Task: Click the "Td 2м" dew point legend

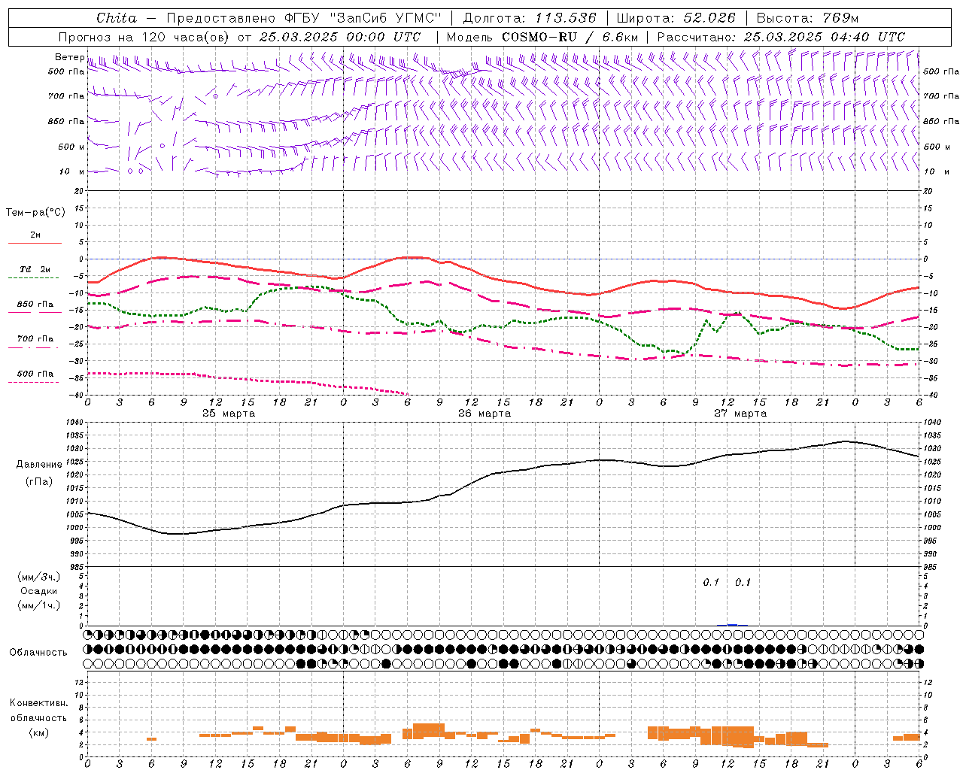Action: (x=35, y=269)
